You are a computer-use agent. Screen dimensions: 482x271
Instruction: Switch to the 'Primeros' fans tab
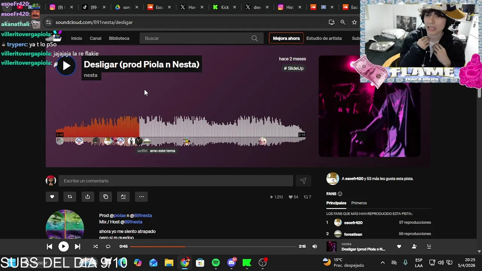pyautogui.click(x=359, y=203)
